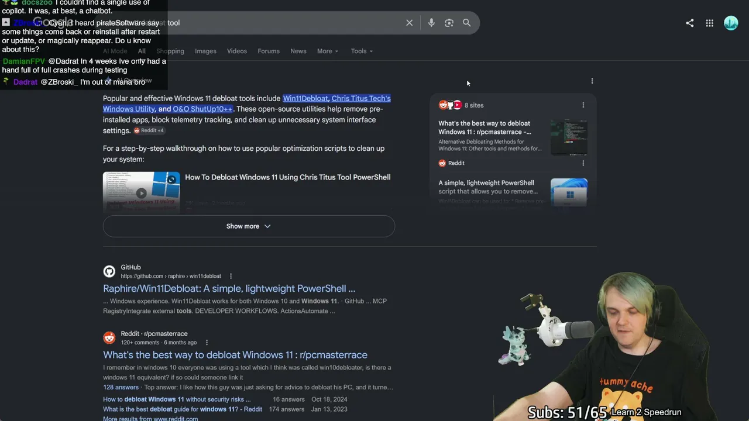Click the '174 answers' text

tap(286, 409)
